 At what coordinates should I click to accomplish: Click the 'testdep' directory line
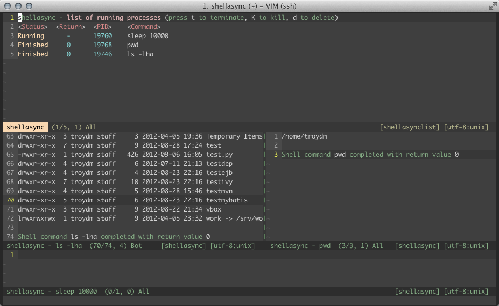125,164
